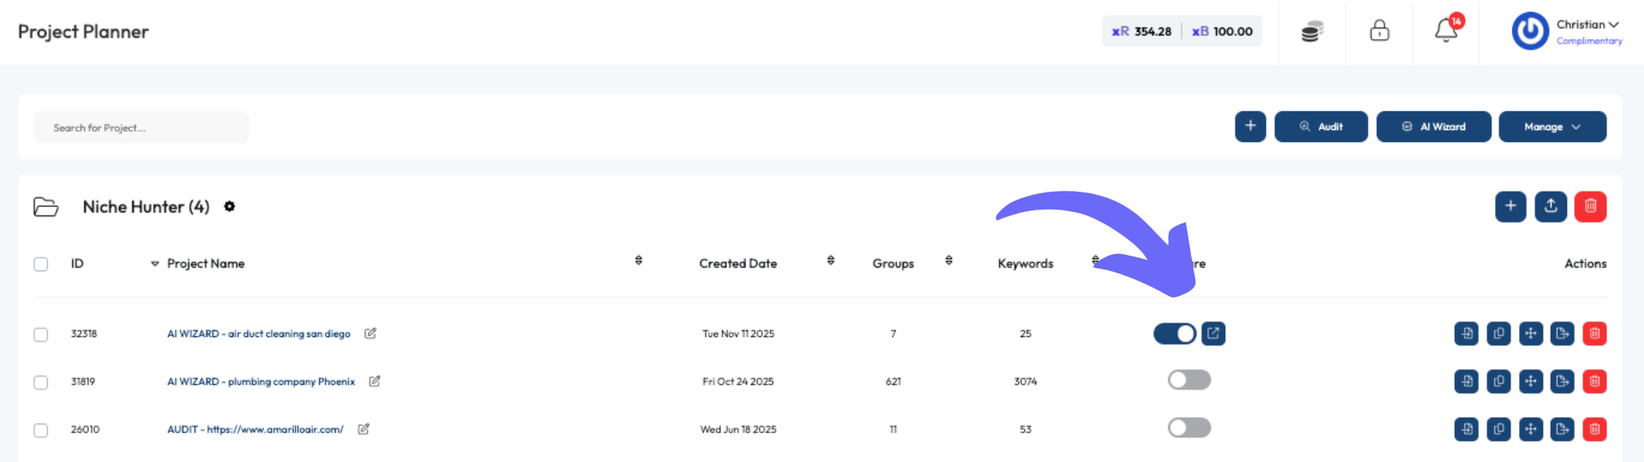Tick the select-all checkbox in table header
The height and width of the screenshot is (462, 1644).
pos(40,264)
